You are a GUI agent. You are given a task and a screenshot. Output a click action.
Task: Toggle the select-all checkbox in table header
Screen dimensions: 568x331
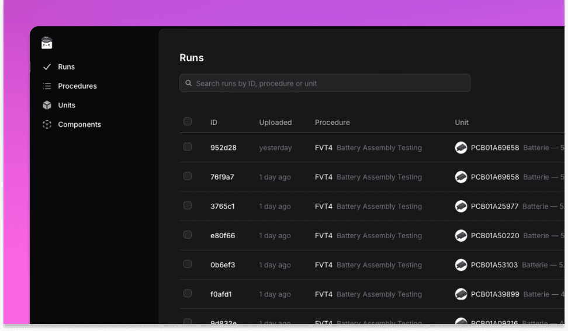[x=187, y=121]
